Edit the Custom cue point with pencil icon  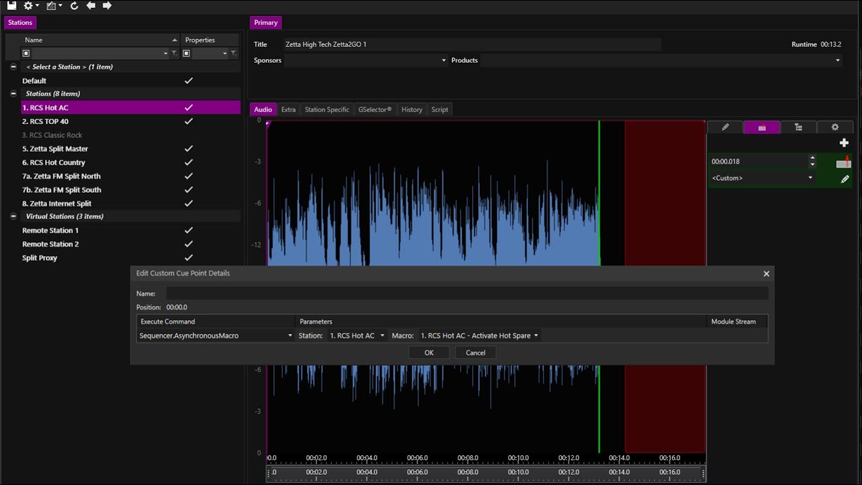click(844, 179)
